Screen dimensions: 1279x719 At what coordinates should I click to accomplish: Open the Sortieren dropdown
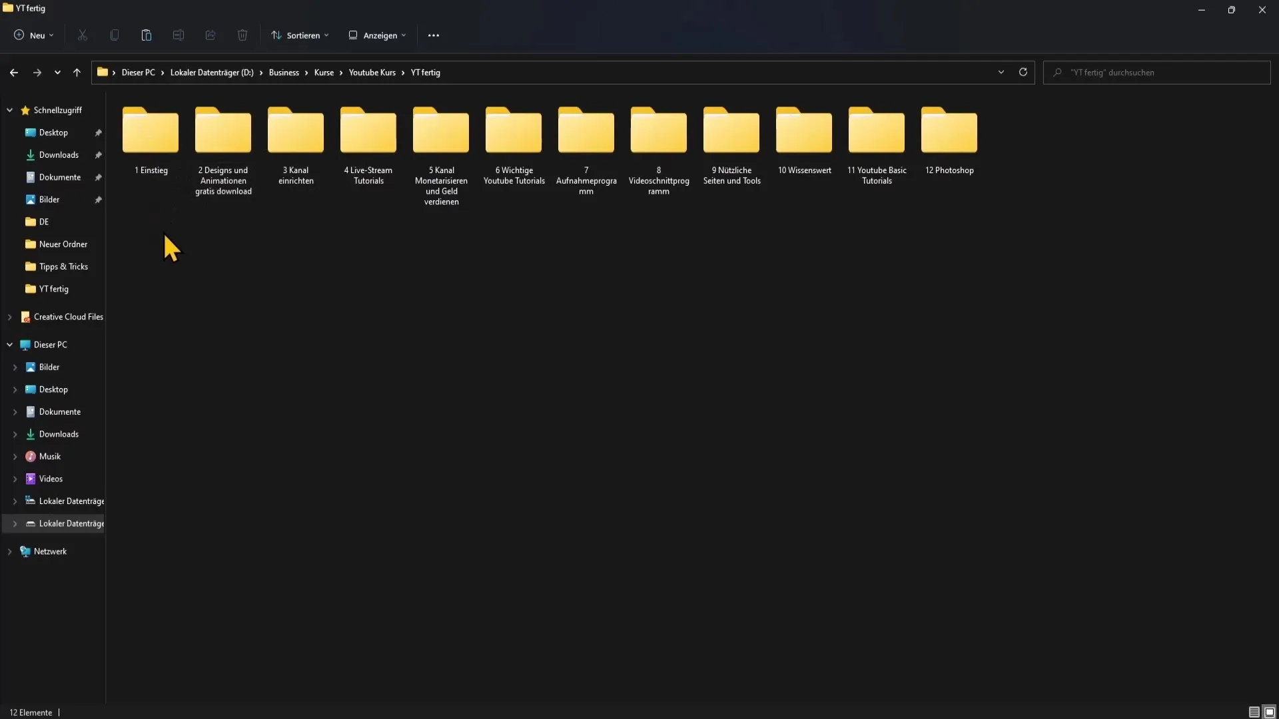(x=300, y=35)
